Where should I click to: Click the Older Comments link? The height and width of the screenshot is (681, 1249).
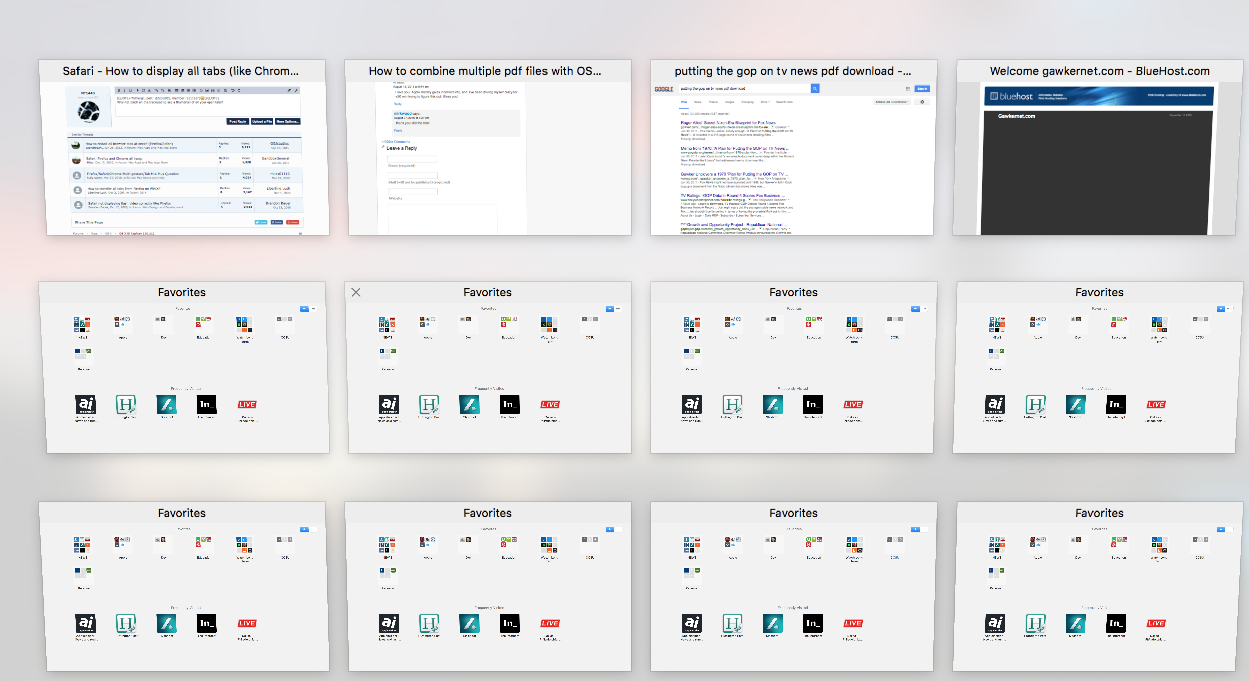pyautogui.click(x=397, y=142)
